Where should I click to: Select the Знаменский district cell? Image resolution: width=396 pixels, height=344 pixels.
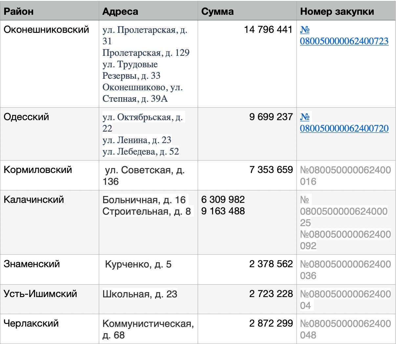pyautogui.click(x=32, y=264)
